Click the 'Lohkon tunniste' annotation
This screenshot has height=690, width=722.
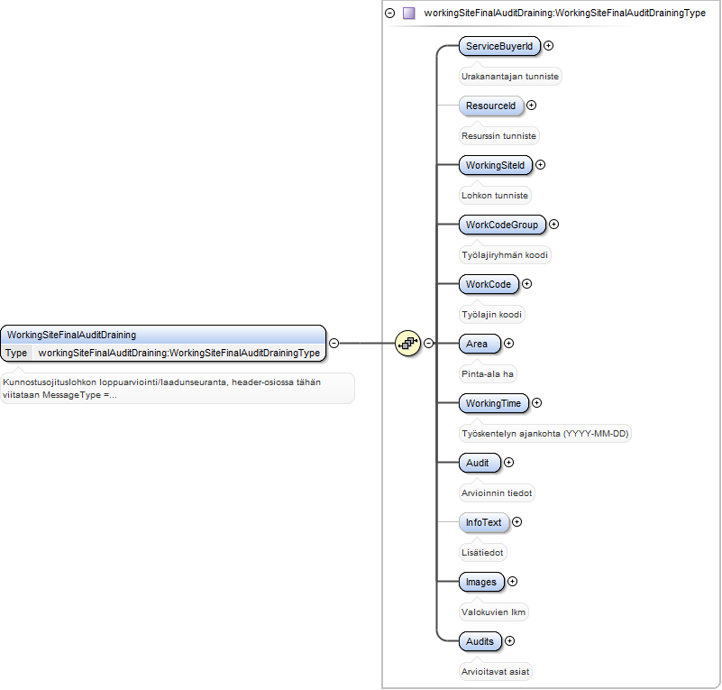tap(495, 196)
